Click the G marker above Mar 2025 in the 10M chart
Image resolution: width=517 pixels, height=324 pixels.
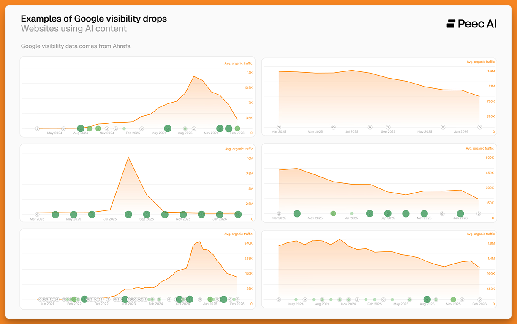(37, 215)
